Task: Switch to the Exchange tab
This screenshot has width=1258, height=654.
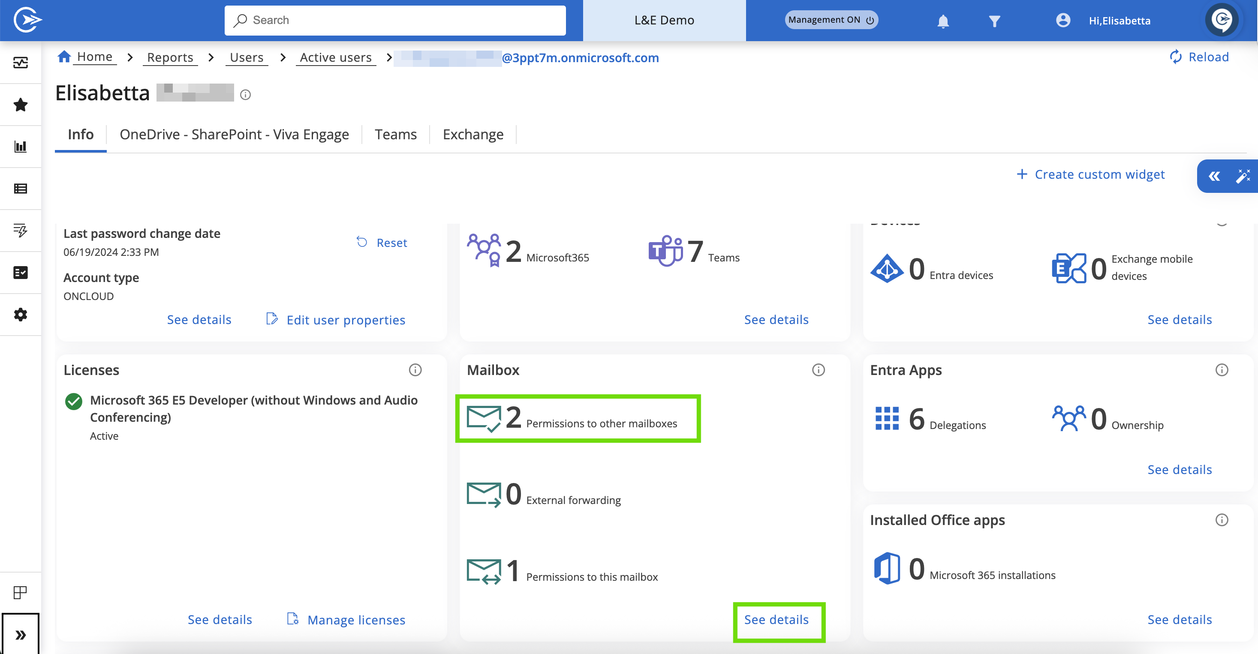Action: click(x=473, y=134)
